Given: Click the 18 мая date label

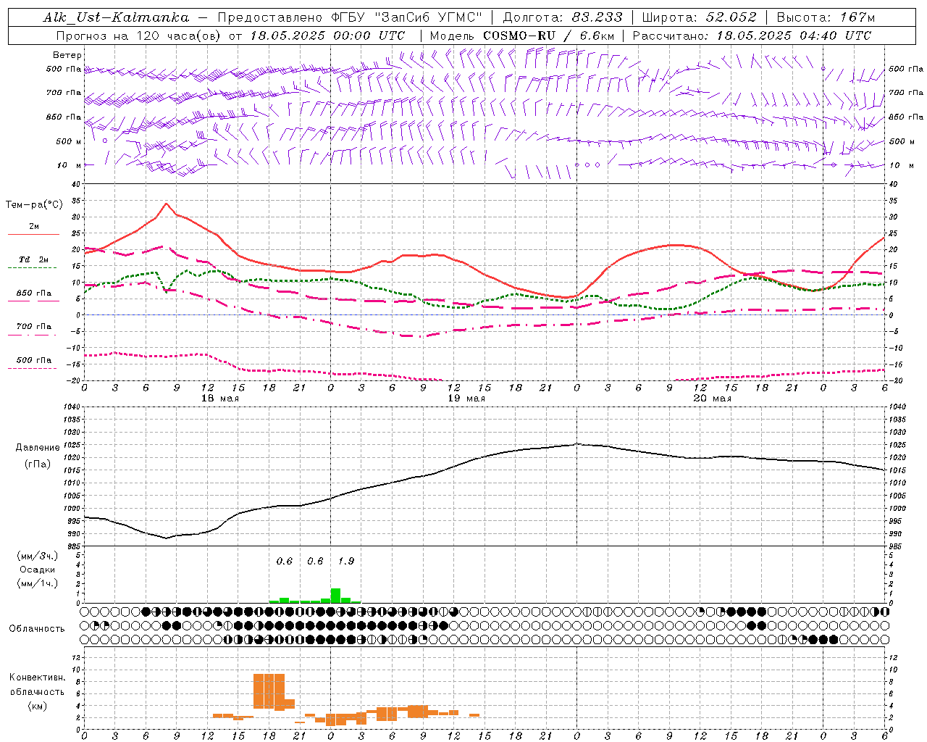Looking at the screenshot, I should (220, 399).
